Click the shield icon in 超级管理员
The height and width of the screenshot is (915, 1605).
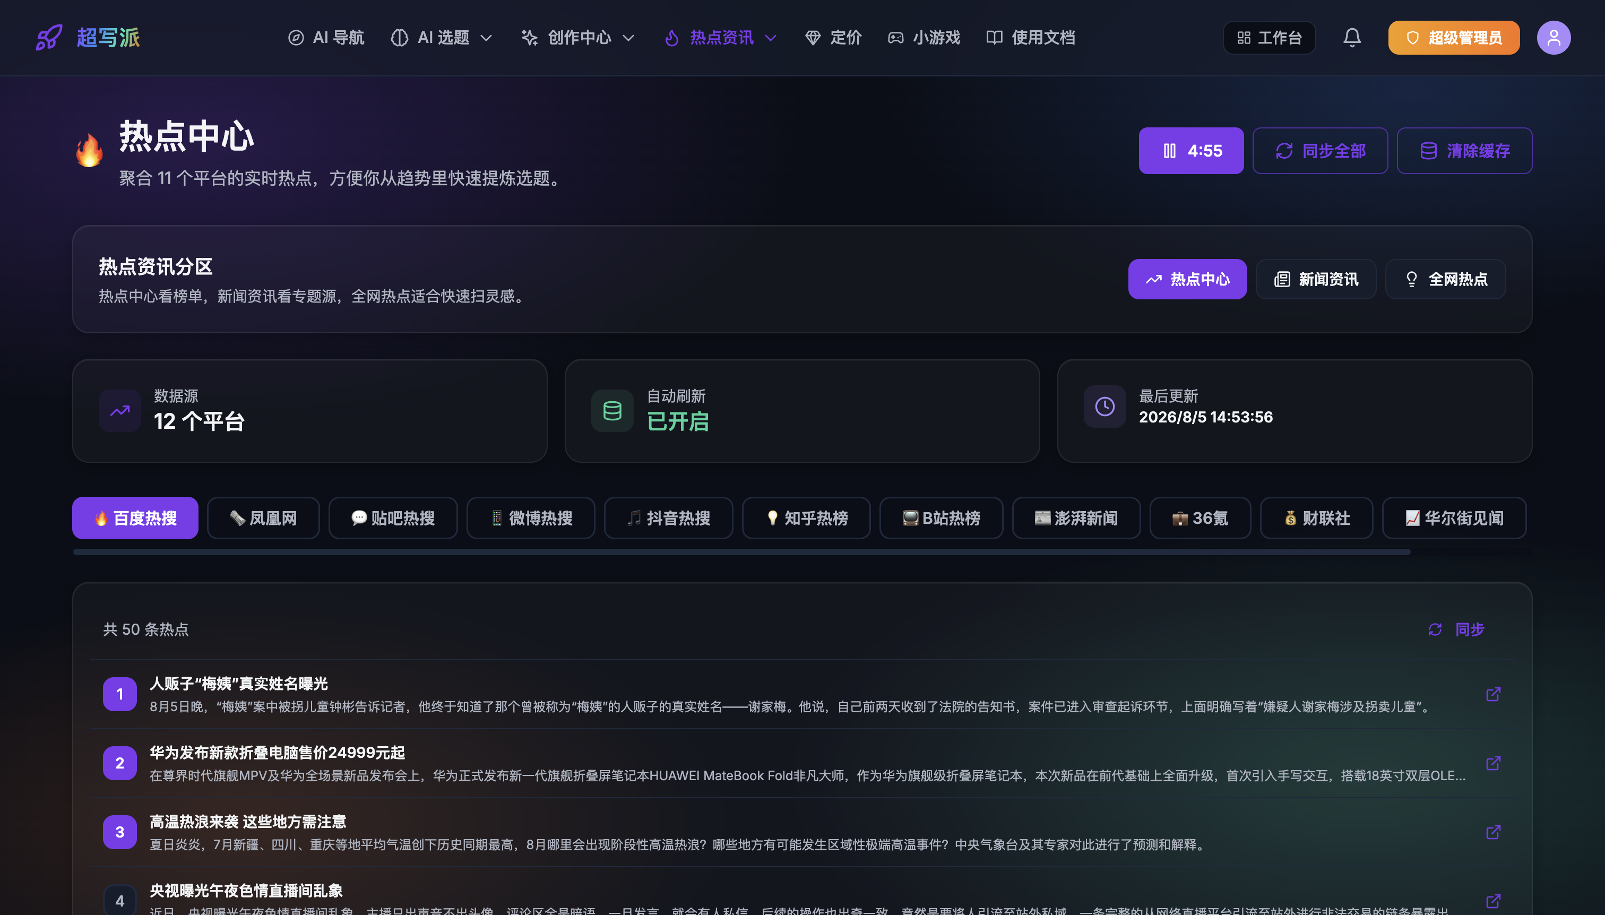1412,38
